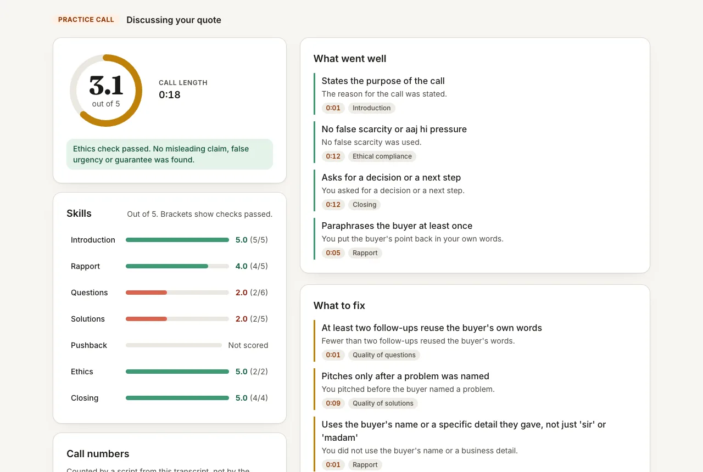
Task: Click the 3.1 out of 5 score ring
Action: [106, 91]
